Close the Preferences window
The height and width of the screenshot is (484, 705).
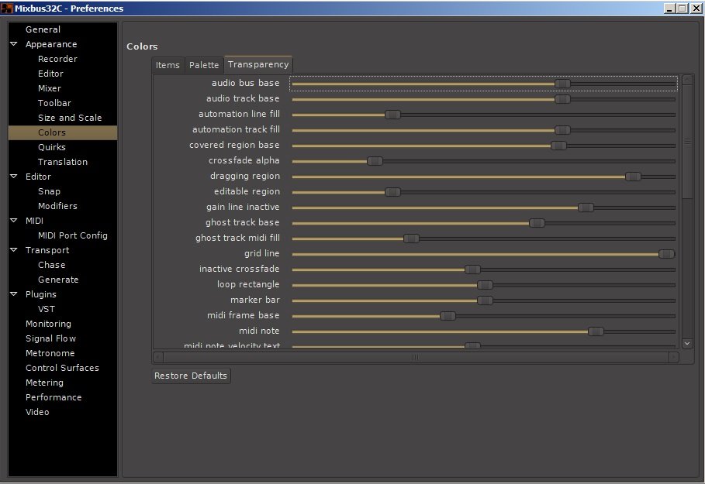(696, 8)
